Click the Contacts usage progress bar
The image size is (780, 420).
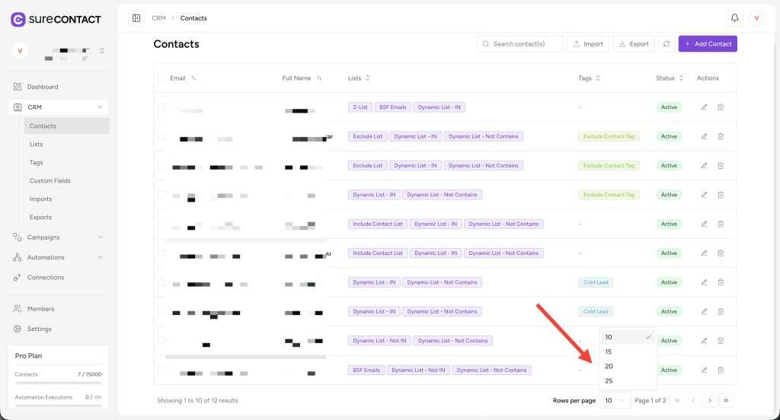[x=58, y=385]
